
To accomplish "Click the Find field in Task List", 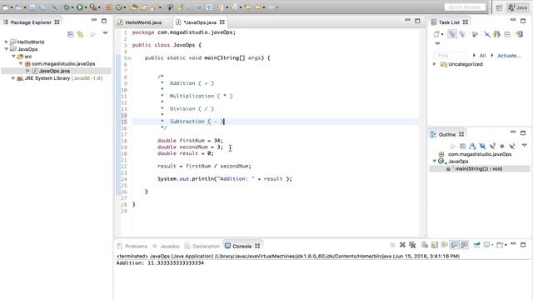I will click(451, 56).
